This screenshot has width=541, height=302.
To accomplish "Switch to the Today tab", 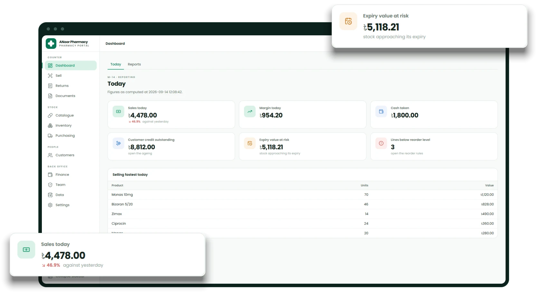I will (116, 64).
